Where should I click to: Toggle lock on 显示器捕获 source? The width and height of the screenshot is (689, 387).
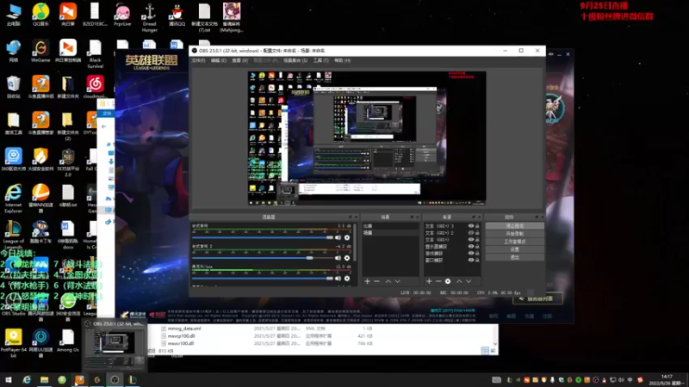point(477,246)
